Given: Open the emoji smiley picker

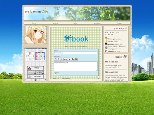Looking at the screenshot, I should (x=76, y=59).
